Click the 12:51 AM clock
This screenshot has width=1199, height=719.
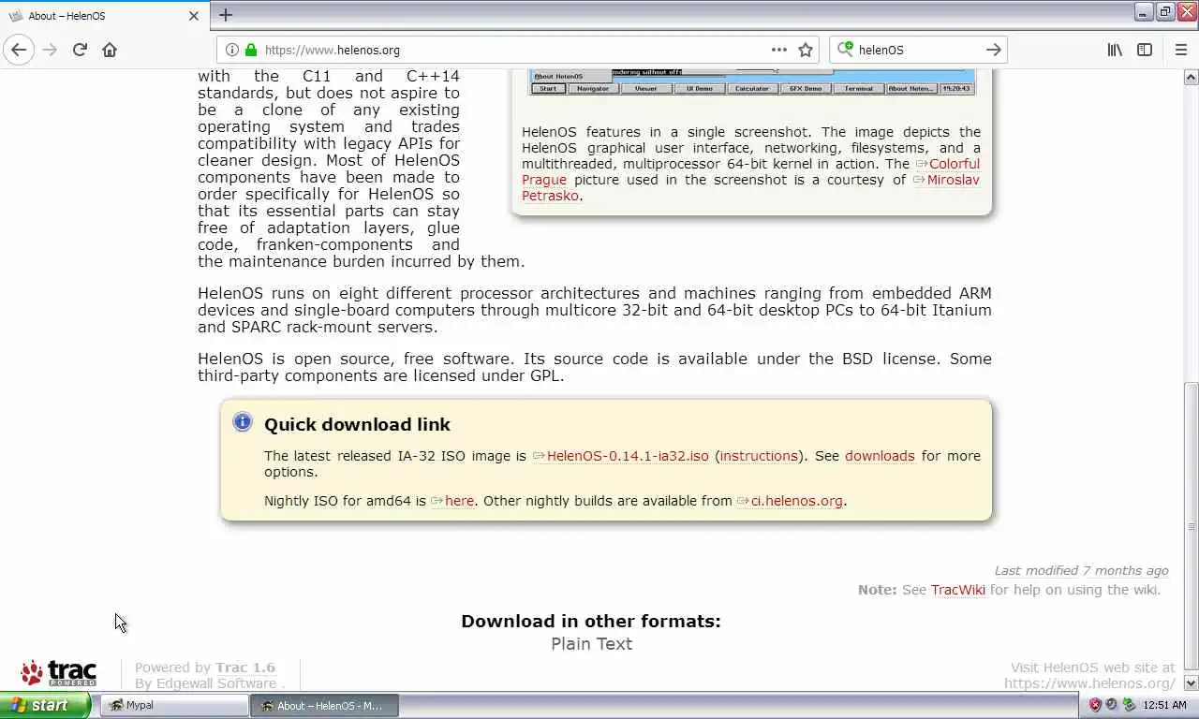tap(1164, 705)
